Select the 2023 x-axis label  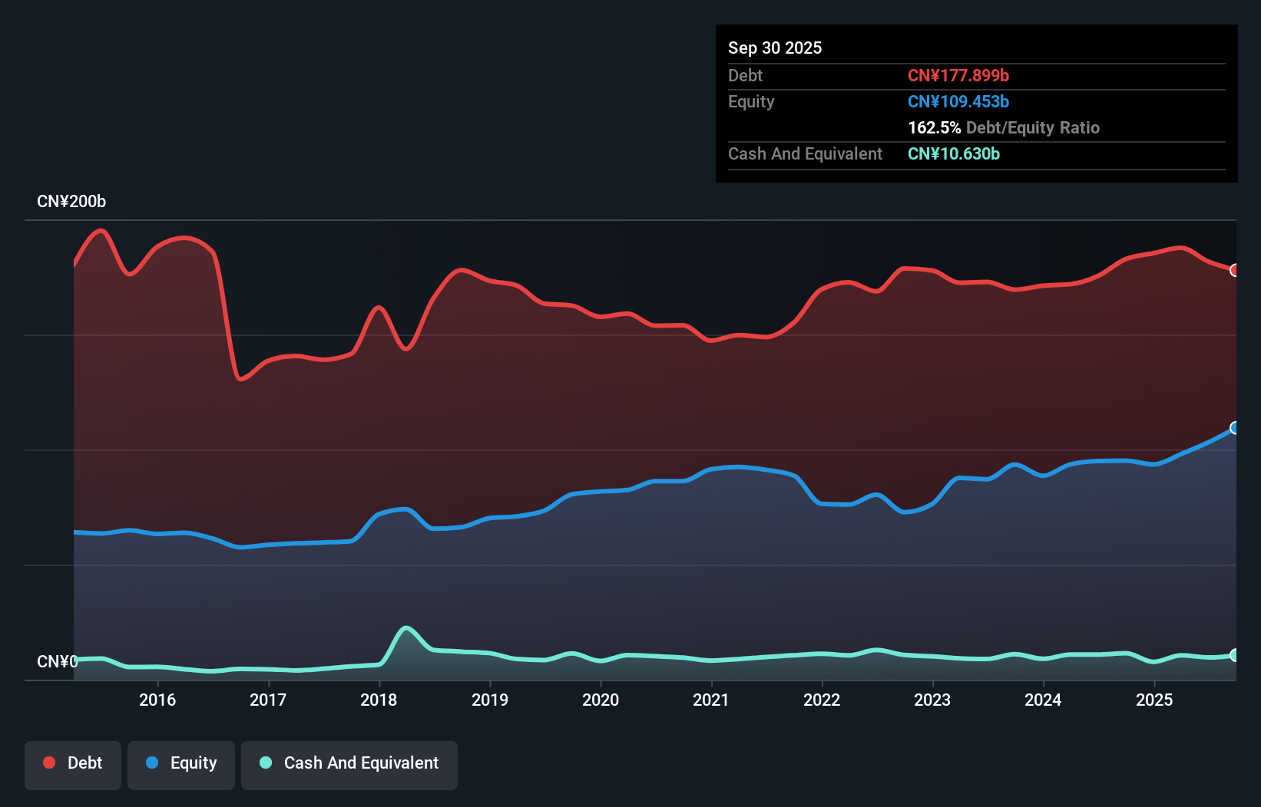pyautogui.click(x=932, y=700)
